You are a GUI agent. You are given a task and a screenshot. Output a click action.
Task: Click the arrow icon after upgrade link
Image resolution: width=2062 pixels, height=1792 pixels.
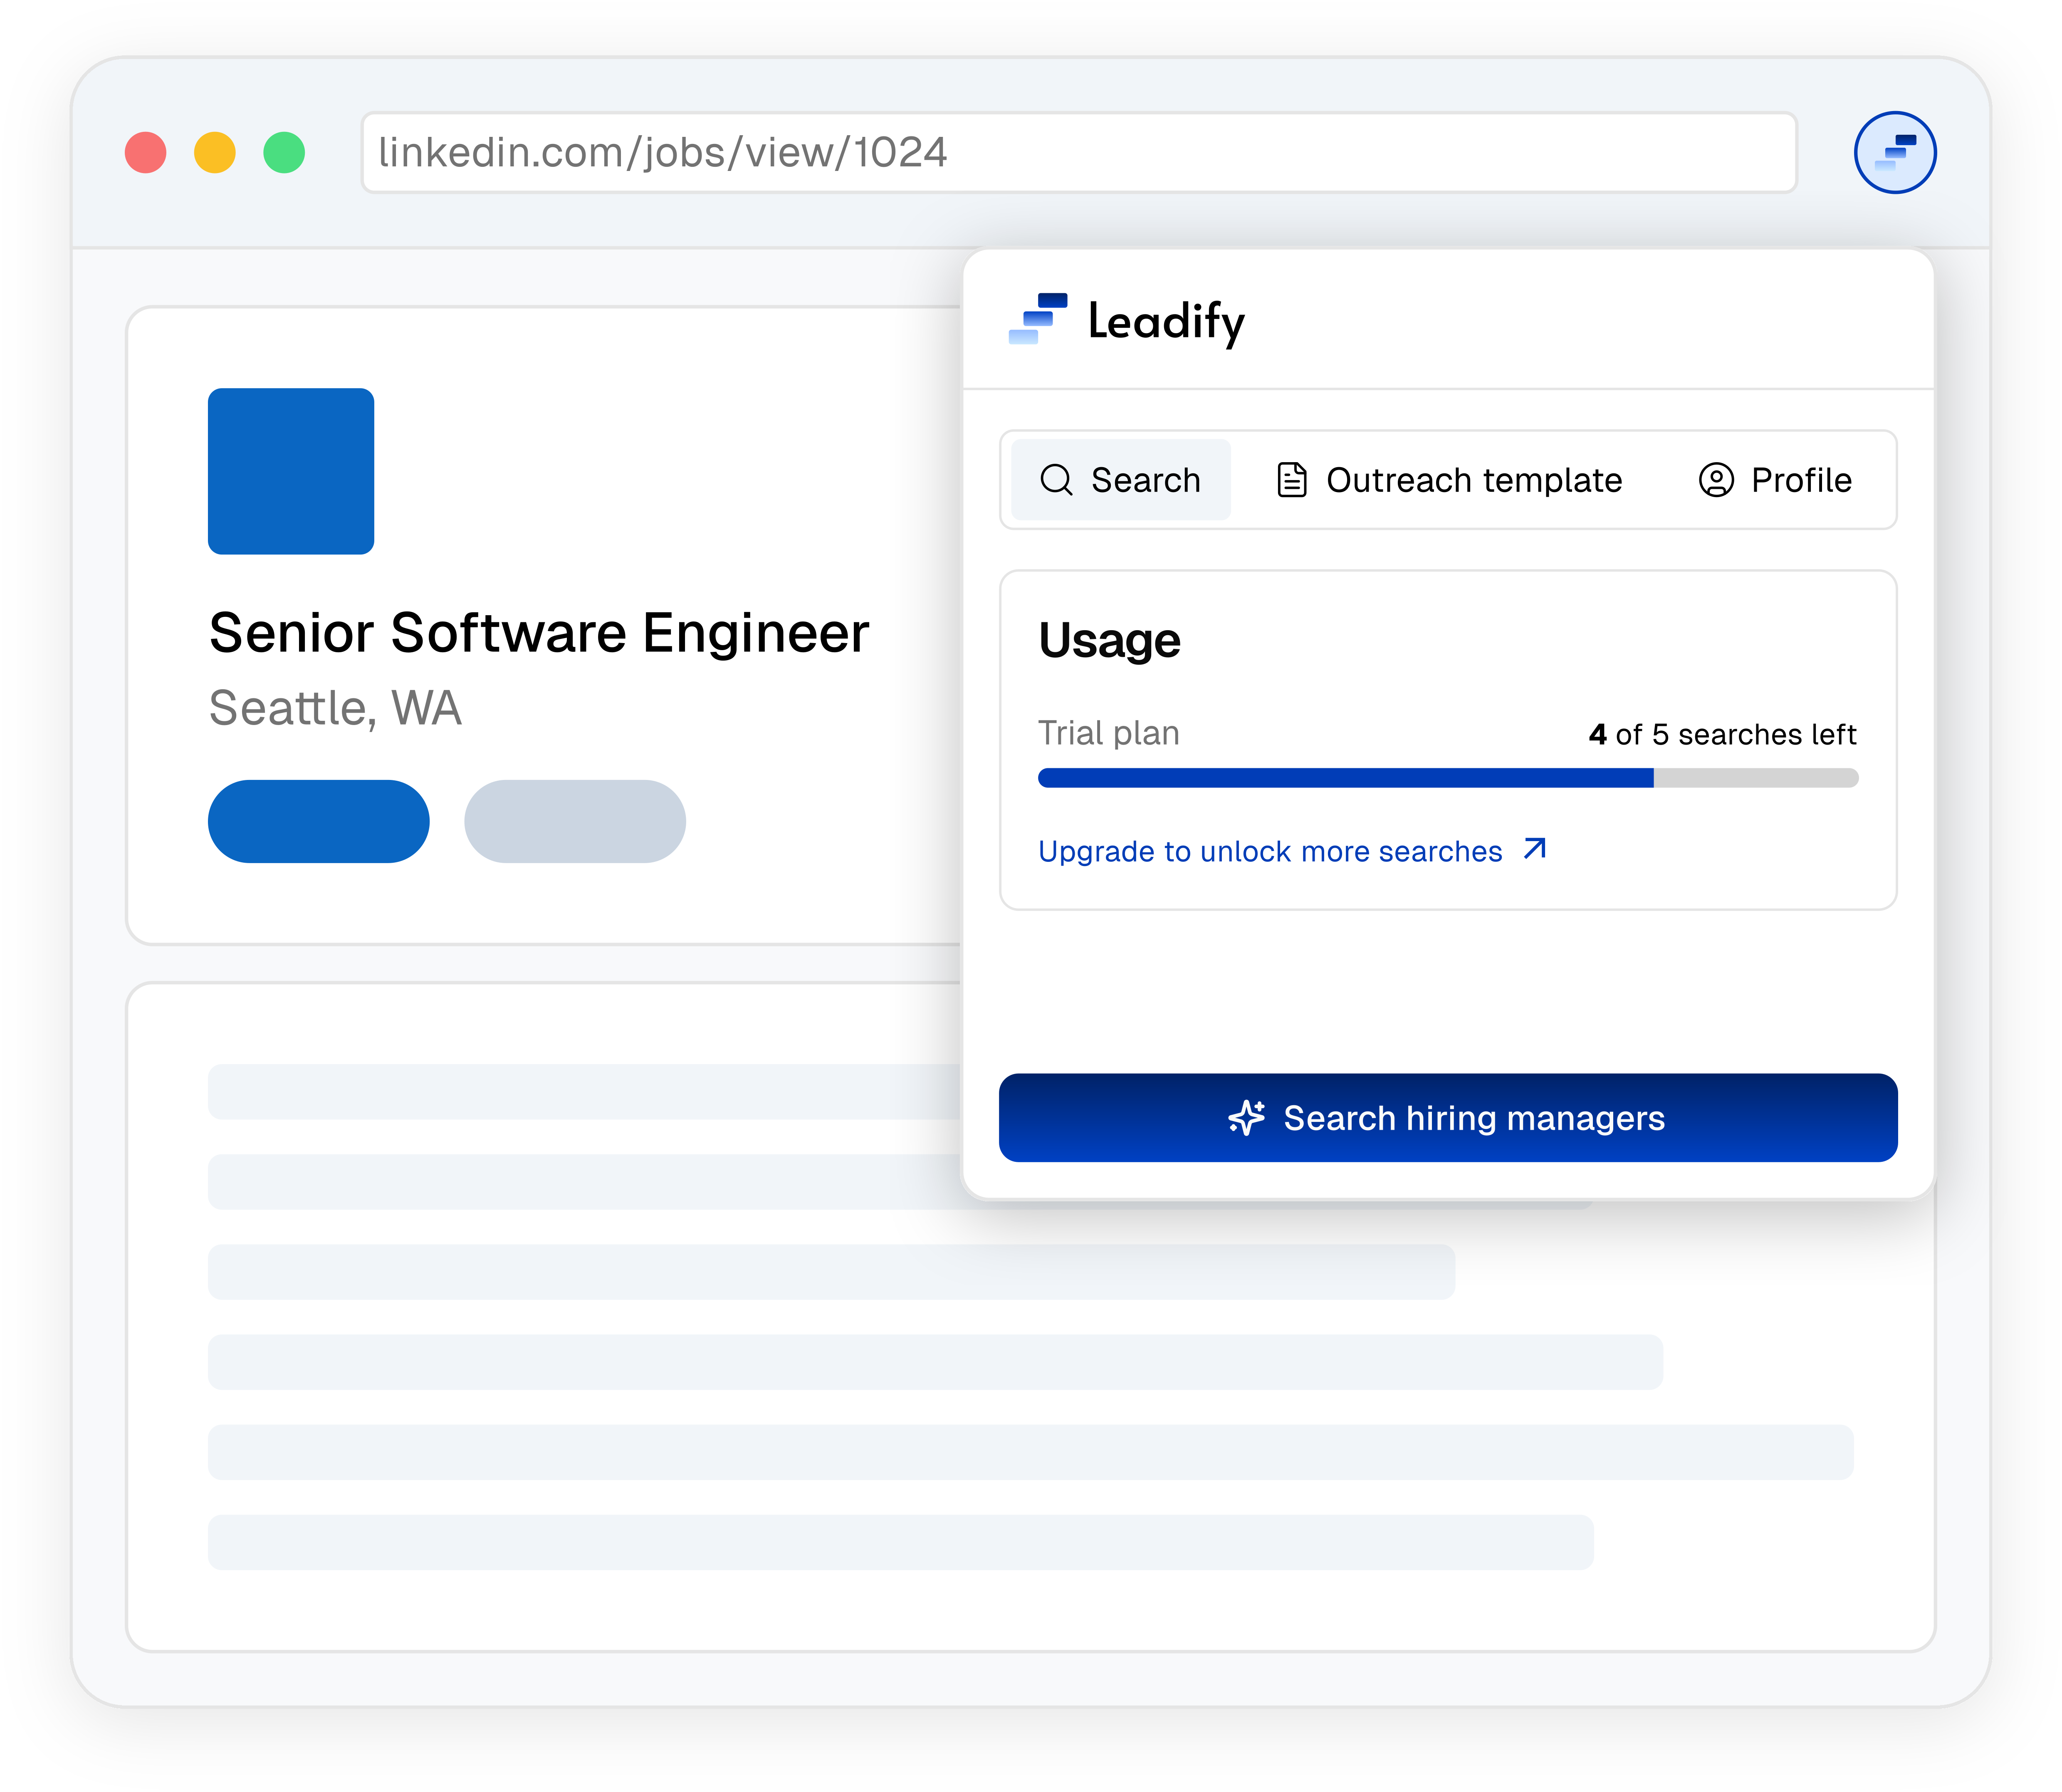tap(1535, 849)
